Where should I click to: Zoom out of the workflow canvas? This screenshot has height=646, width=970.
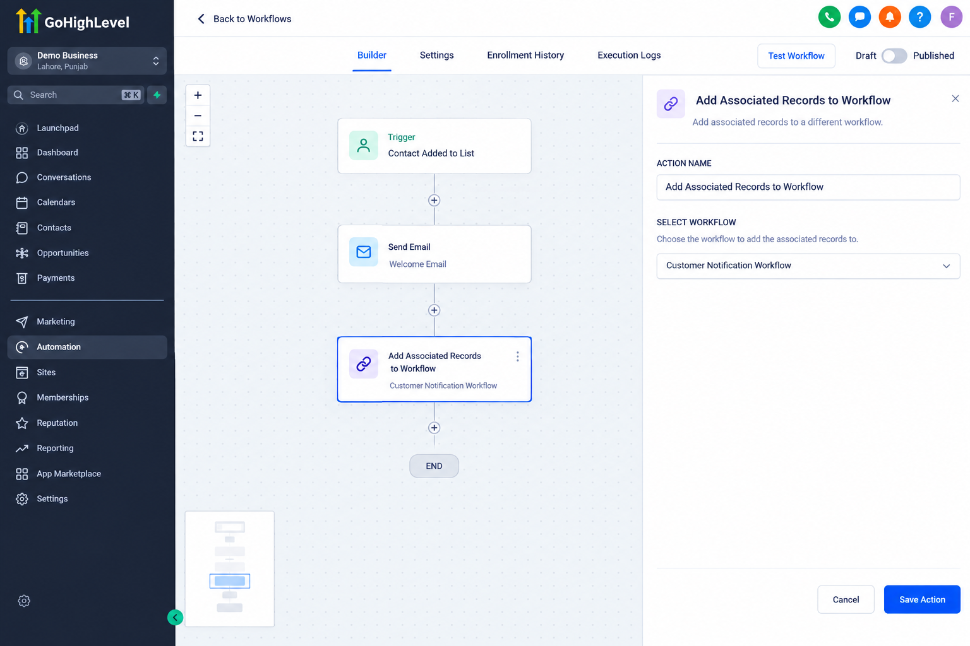tap(198, 115)
